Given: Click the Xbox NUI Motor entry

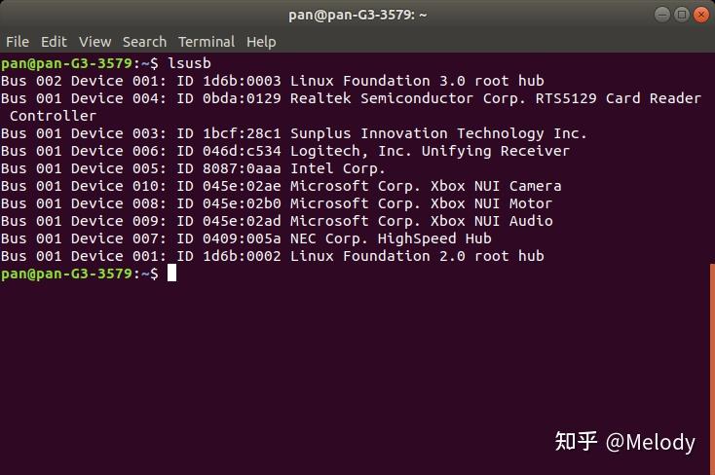Looking at the screenshot, I should 421,203.
